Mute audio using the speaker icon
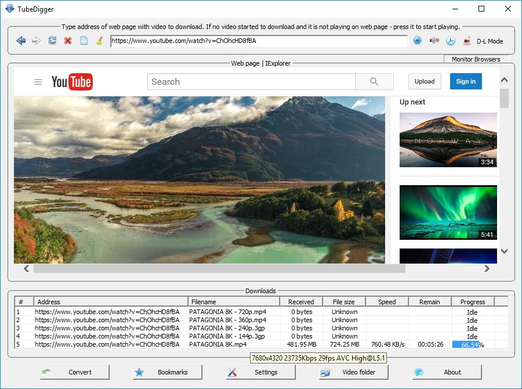 coord(434,41)
